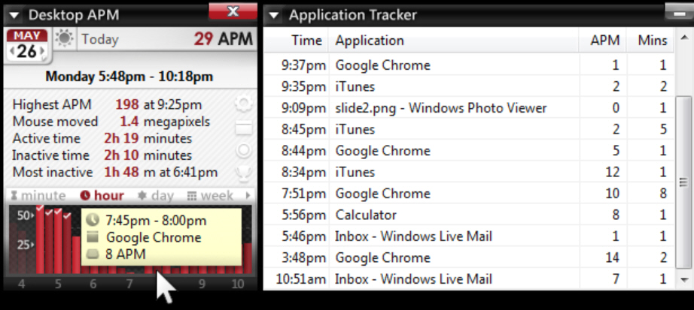
Task: Click the clock icon in the tooltip
Action: pyautogui.click(x=92, y=220)
